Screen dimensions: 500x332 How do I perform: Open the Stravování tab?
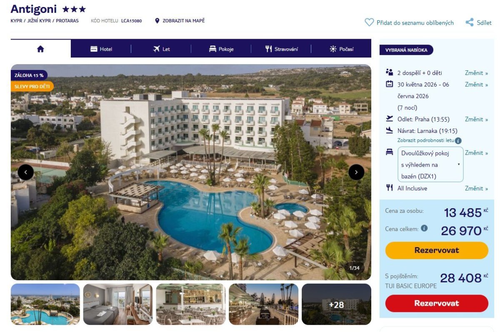pos(281,49)
